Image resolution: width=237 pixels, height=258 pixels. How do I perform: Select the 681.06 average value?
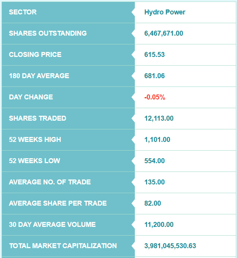point(155,76)
